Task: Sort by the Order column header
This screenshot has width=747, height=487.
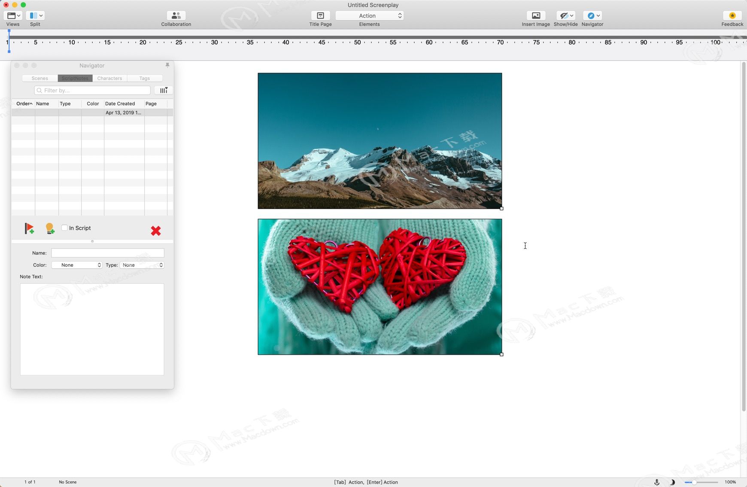Action: point(24,103)
